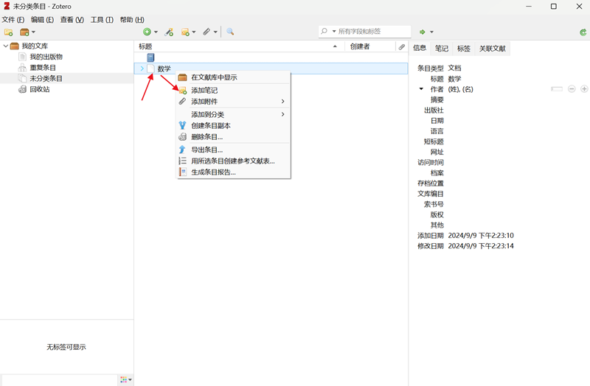Image resolution: width=590 pixels, height=386 pixels.
Task: Click the 条目类型 value 文档
Action: [x=454, y=68]
